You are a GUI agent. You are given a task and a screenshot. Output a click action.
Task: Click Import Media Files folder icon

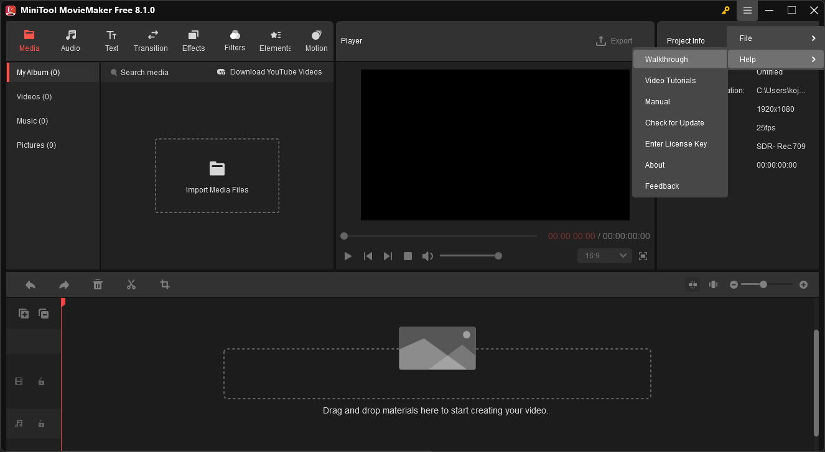click(217, 168)
